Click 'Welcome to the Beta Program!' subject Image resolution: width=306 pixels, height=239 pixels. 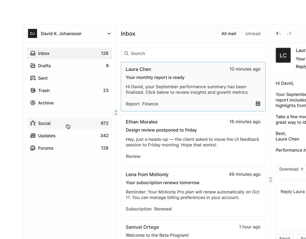157,235
